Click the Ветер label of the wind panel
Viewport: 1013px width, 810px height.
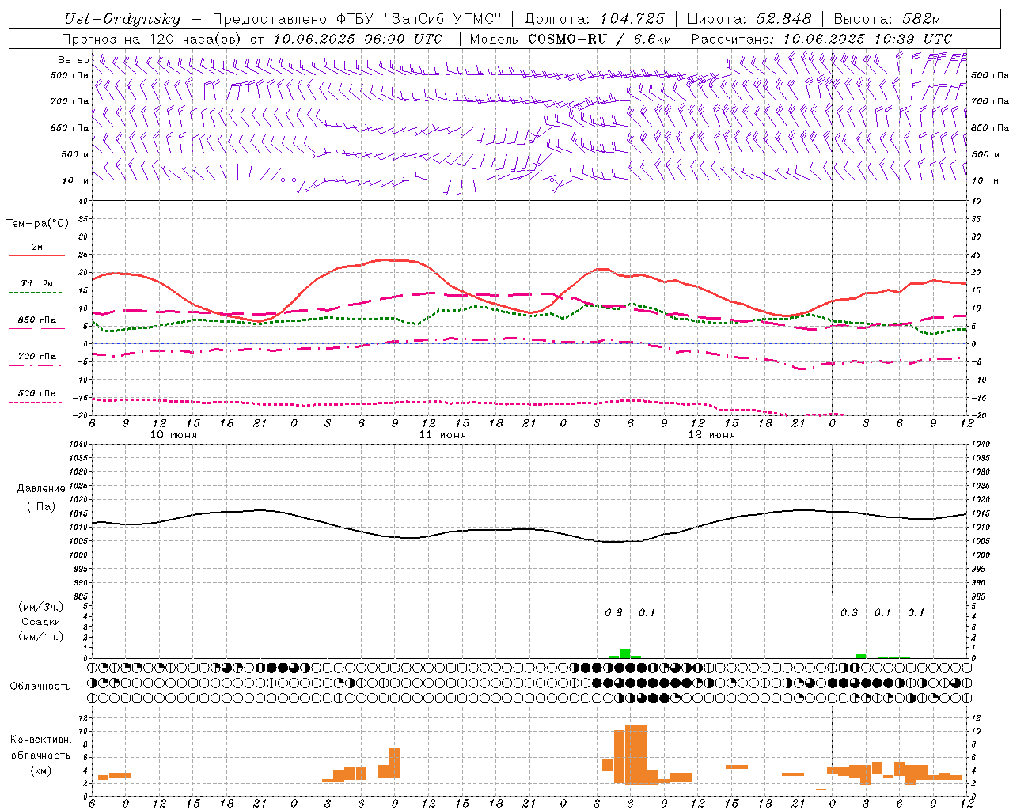click(x=73, y=60)
